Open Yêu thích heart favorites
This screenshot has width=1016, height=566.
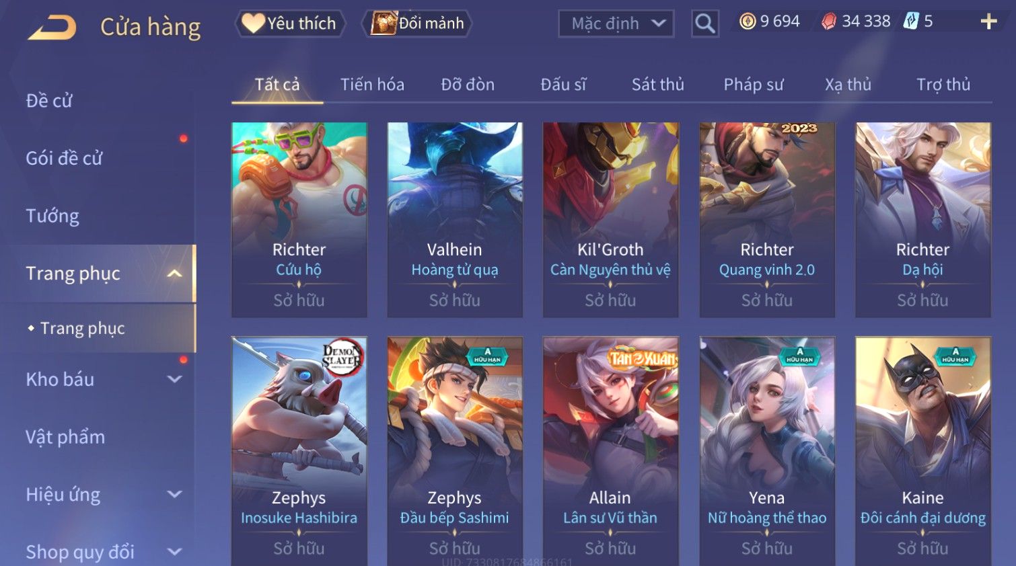tap(289, 24)
